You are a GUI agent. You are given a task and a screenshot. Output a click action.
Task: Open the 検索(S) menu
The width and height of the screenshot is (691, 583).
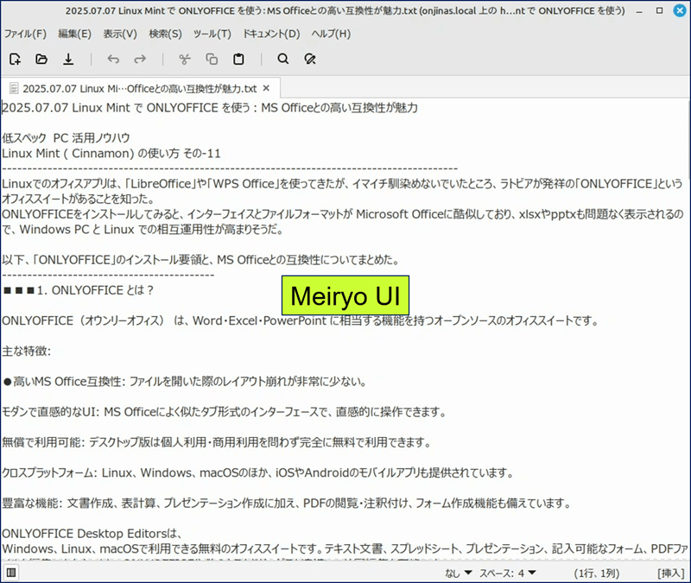coord(165,34)
